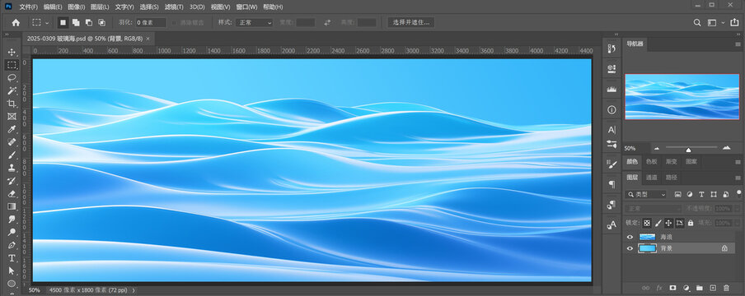The height and width of the screenshot is (296, 745).
Task: Open the 滤镜(T) menu
Action: 174,7
